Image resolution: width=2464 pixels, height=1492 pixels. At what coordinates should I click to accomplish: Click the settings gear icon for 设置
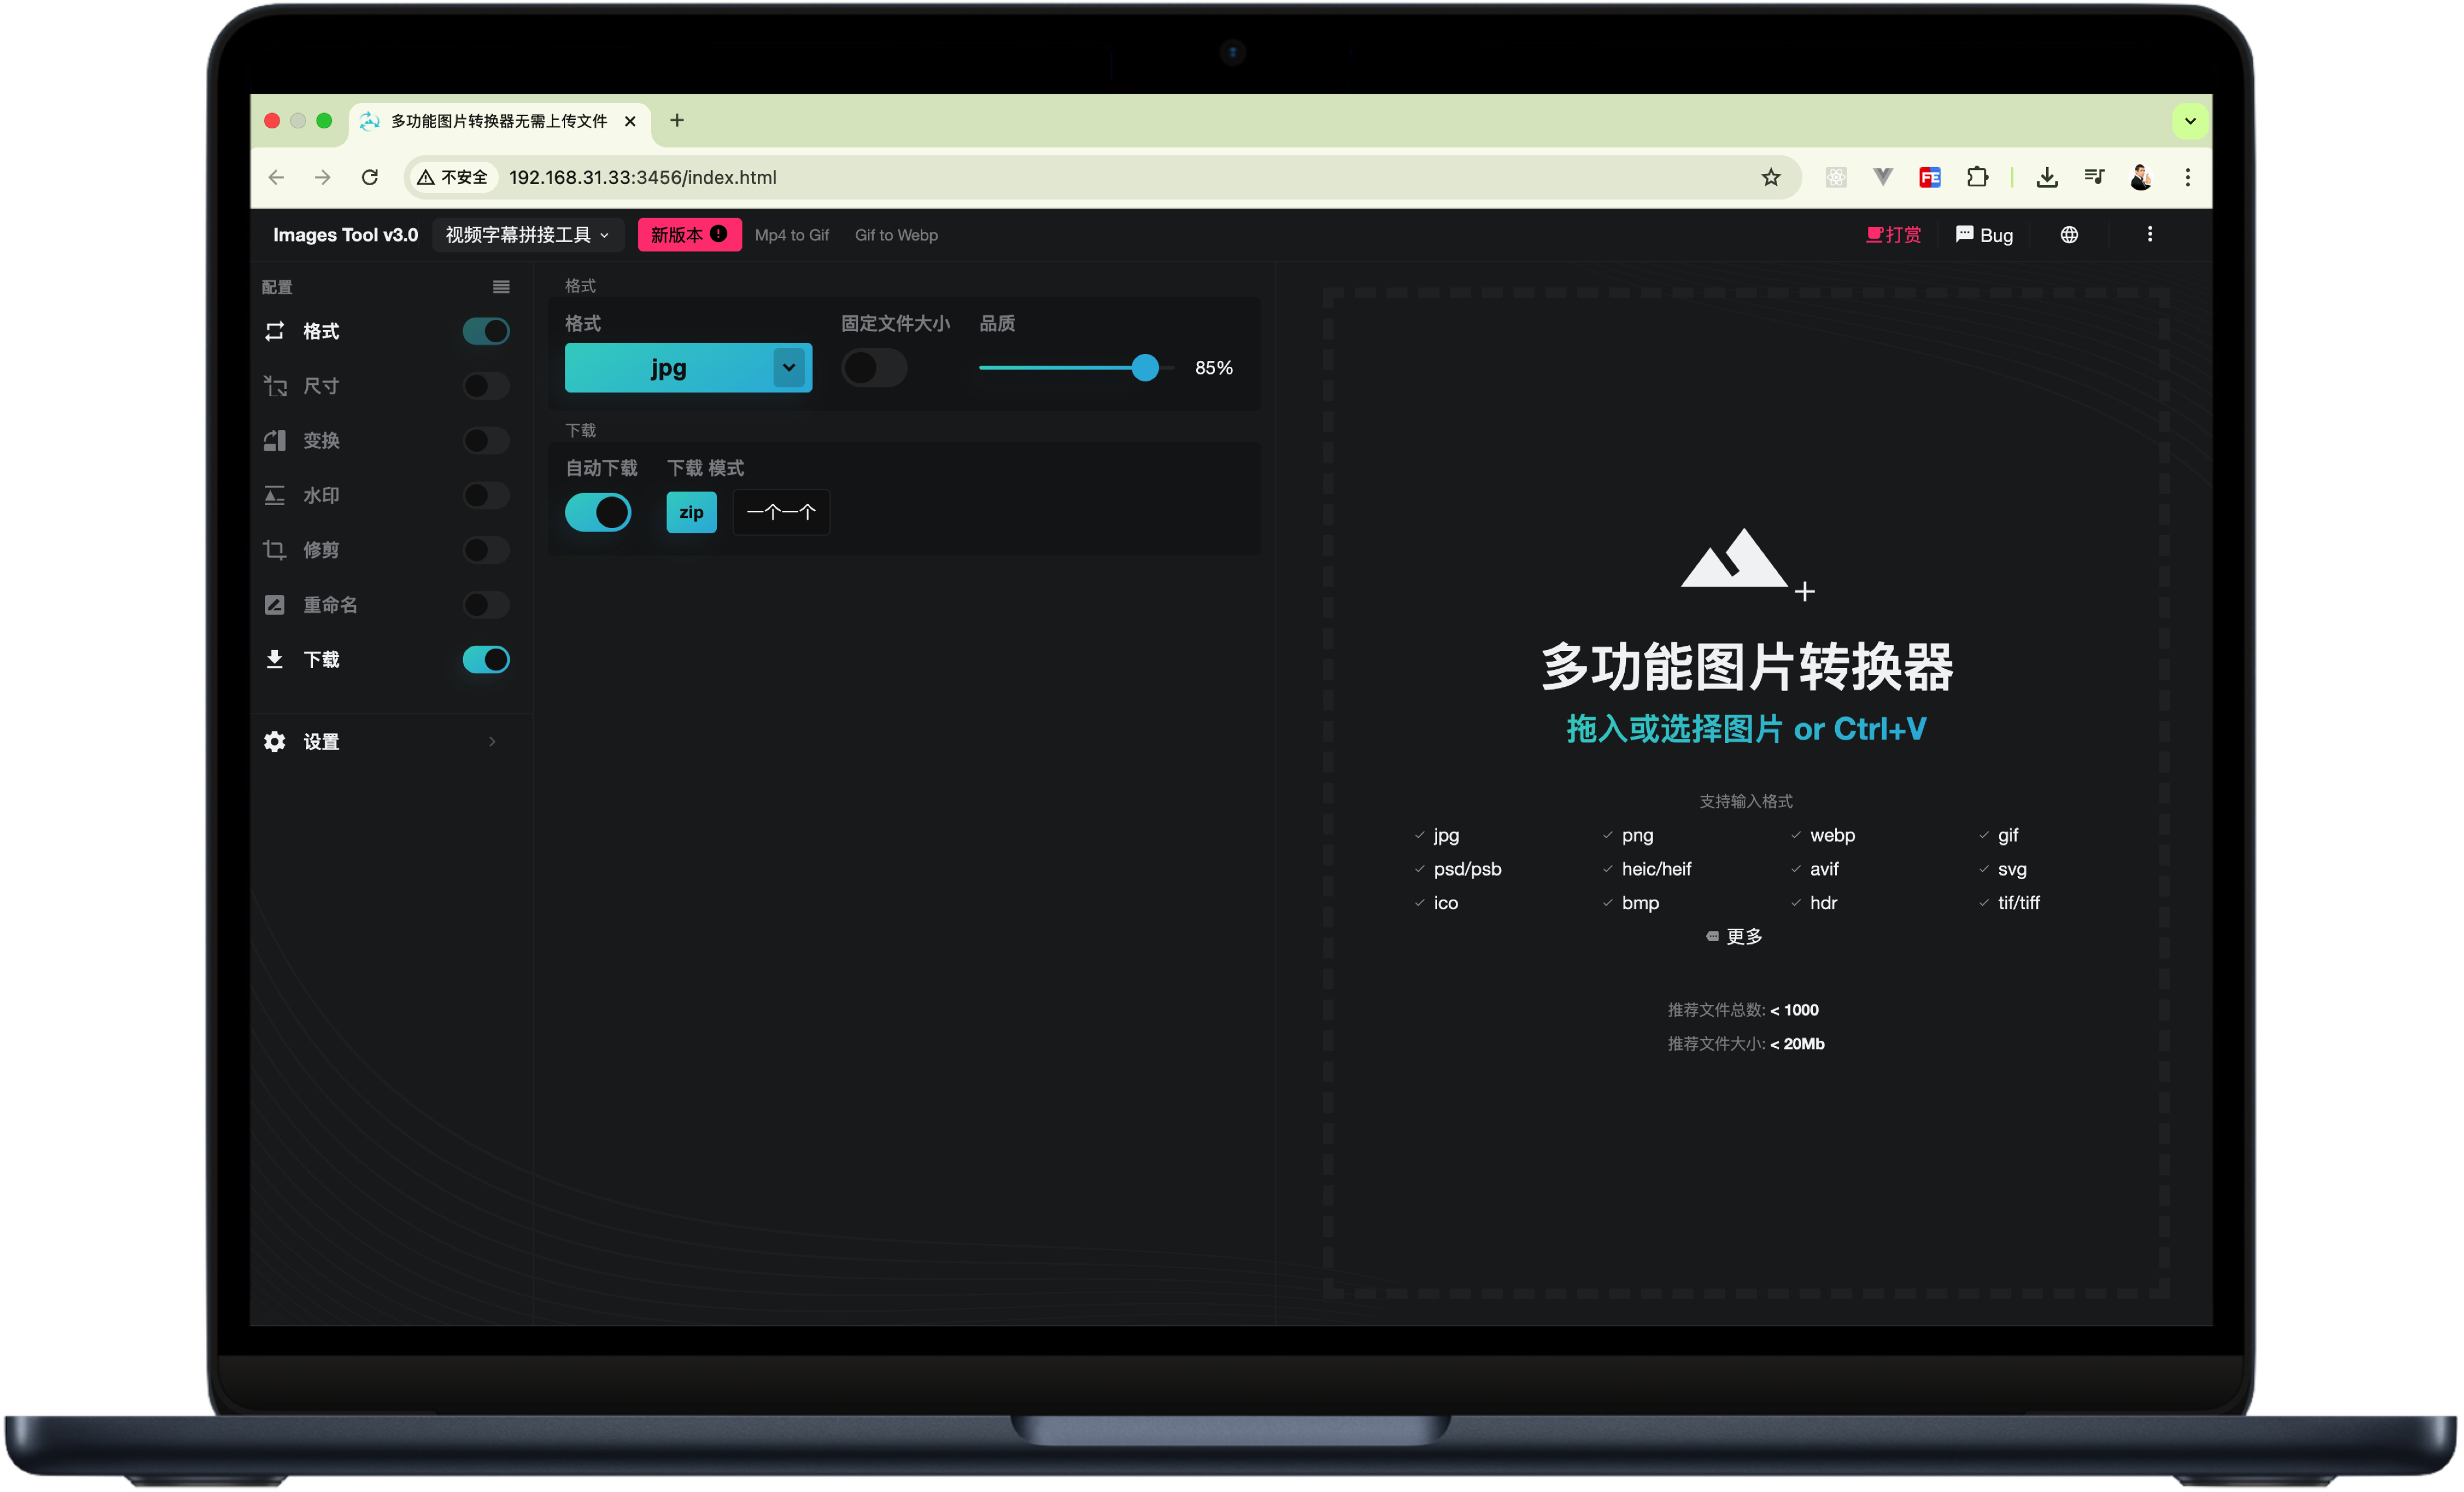274,742
